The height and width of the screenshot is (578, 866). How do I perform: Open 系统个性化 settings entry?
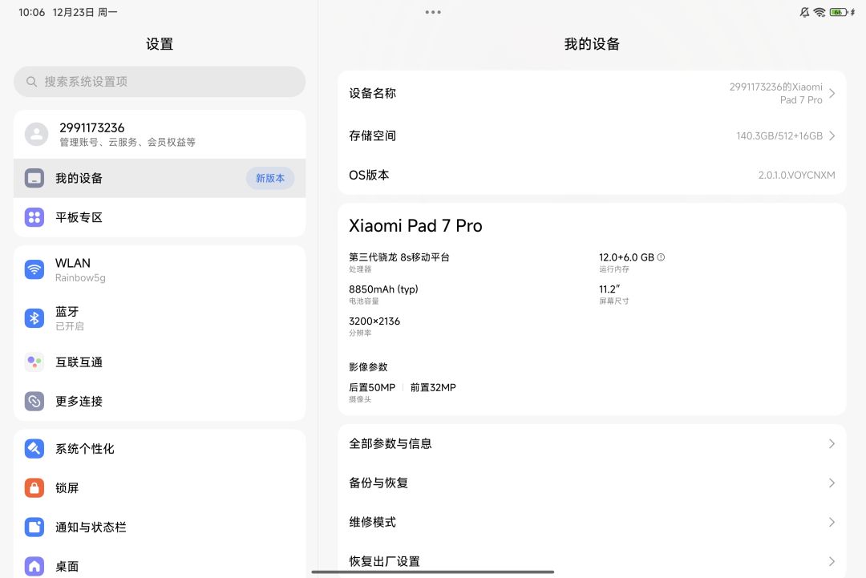(160, 449)
